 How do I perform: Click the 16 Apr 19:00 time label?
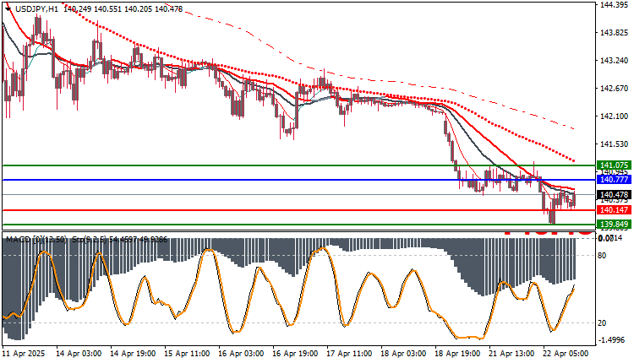tap(295, 354)
